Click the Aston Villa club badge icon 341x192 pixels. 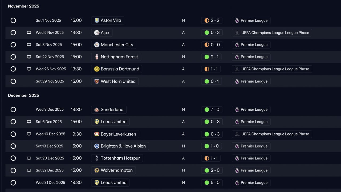coord(97,21)
